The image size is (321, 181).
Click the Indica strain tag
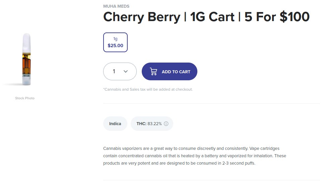pyautogui.click(x=115, y=124)
